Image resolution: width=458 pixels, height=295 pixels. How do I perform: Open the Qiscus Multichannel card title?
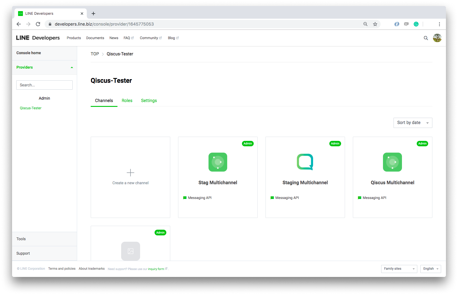pos(393,182)
